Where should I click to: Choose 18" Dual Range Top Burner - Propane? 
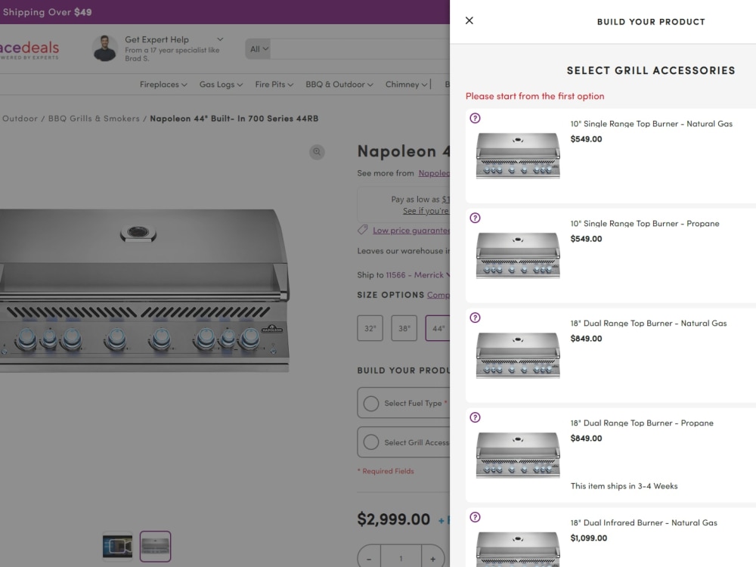[642, 423]
